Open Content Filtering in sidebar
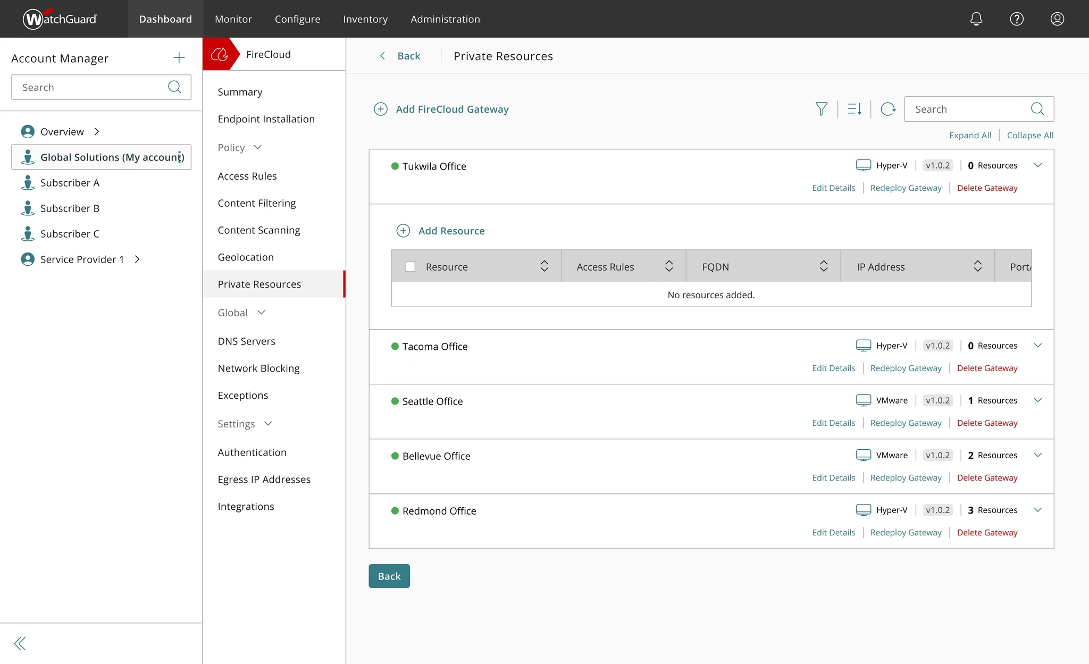Viewport: 1089px width, 664px height. click(257, 203)
